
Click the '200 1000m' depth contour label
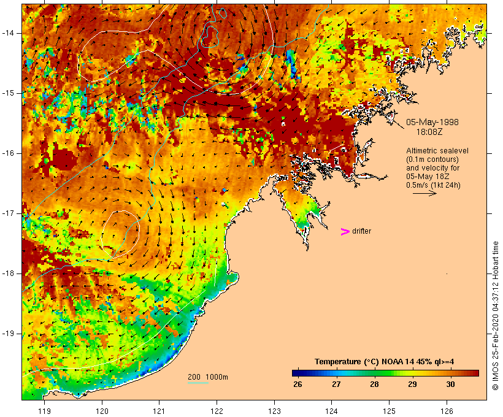point(208,377)
